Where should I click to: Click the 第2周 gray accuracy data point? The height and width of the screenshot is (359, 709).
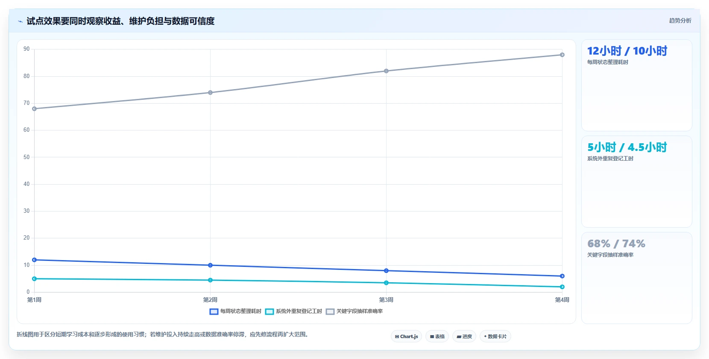(x=210, y=93)
